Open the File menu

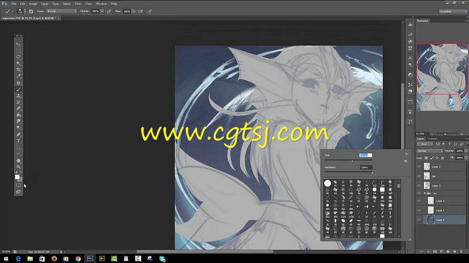[x=13, y=4]
